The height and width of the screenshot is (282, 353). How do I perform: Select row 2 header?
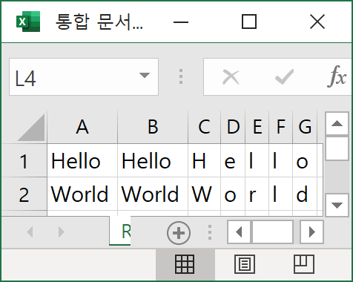click(24, 194)
